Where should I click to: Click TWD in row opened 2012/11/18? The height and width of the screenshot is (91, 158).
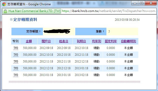pyautogui.click(x=16, y=61)
